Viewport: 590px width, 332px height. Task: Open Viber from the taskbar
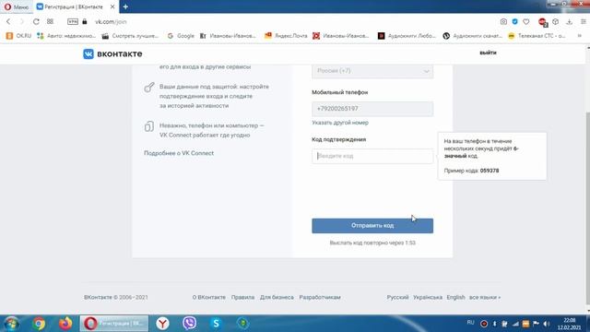click(x=189, y=324)
